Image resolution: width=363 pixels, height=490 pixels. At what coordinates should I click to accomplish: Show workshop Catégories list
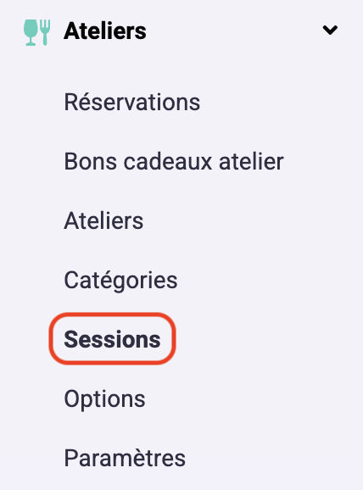120,281
